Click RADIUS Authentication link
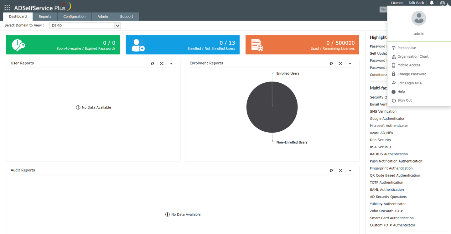The width and height of the screenshot is (451, 234). point(389,154)
